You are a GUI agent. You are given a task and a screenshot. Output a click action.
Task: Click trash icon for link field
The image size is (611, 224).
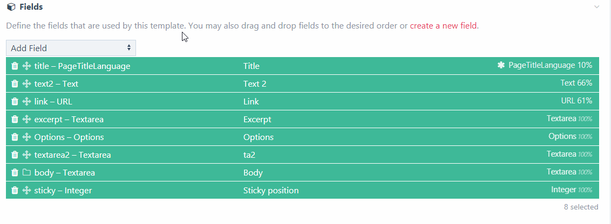pos(15,102)
